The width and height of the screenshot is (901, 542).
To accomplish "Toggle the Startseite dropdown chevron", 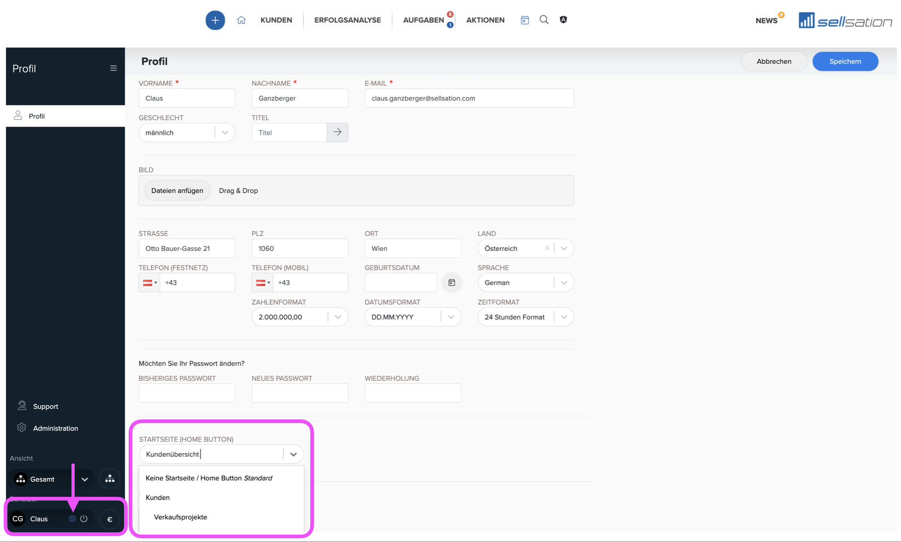I will (x=293, y=454).
